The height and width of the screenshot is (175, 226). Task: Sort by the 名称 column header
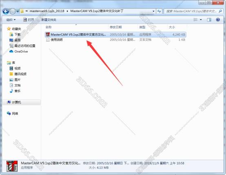(49, 27)
